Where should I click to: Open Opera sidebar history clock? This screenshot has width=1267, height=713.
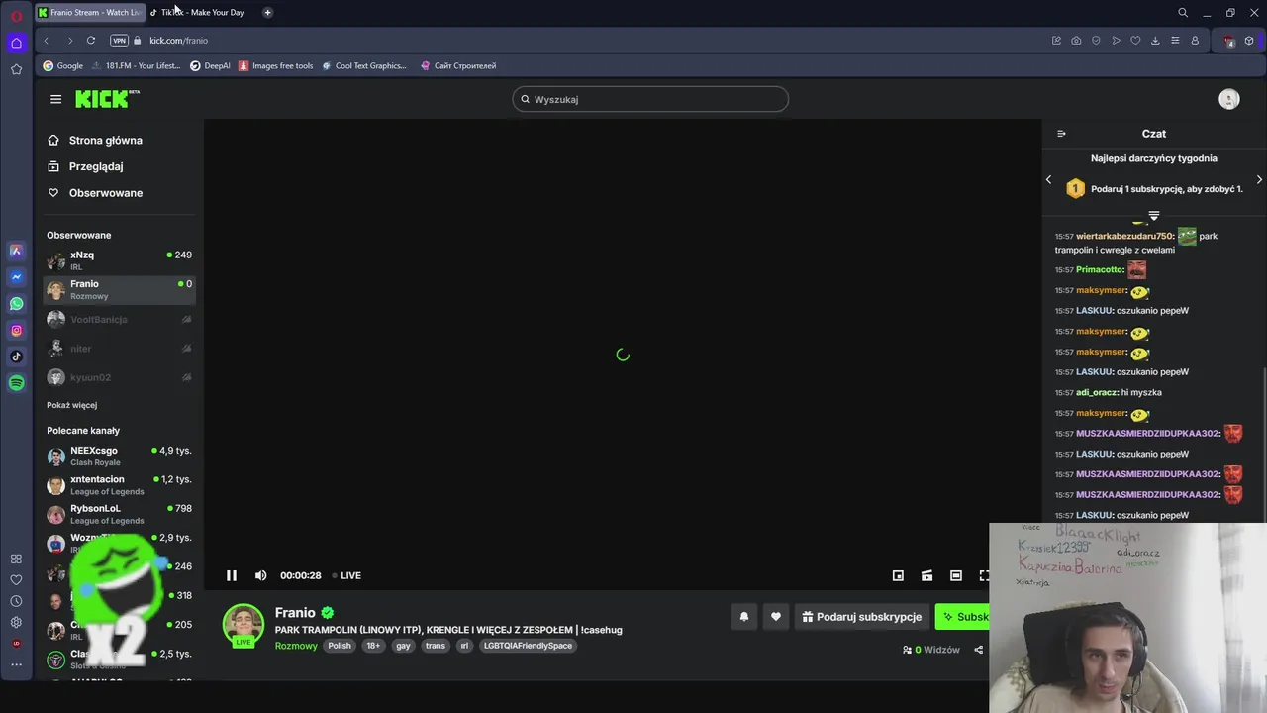(x=16, y=601)
